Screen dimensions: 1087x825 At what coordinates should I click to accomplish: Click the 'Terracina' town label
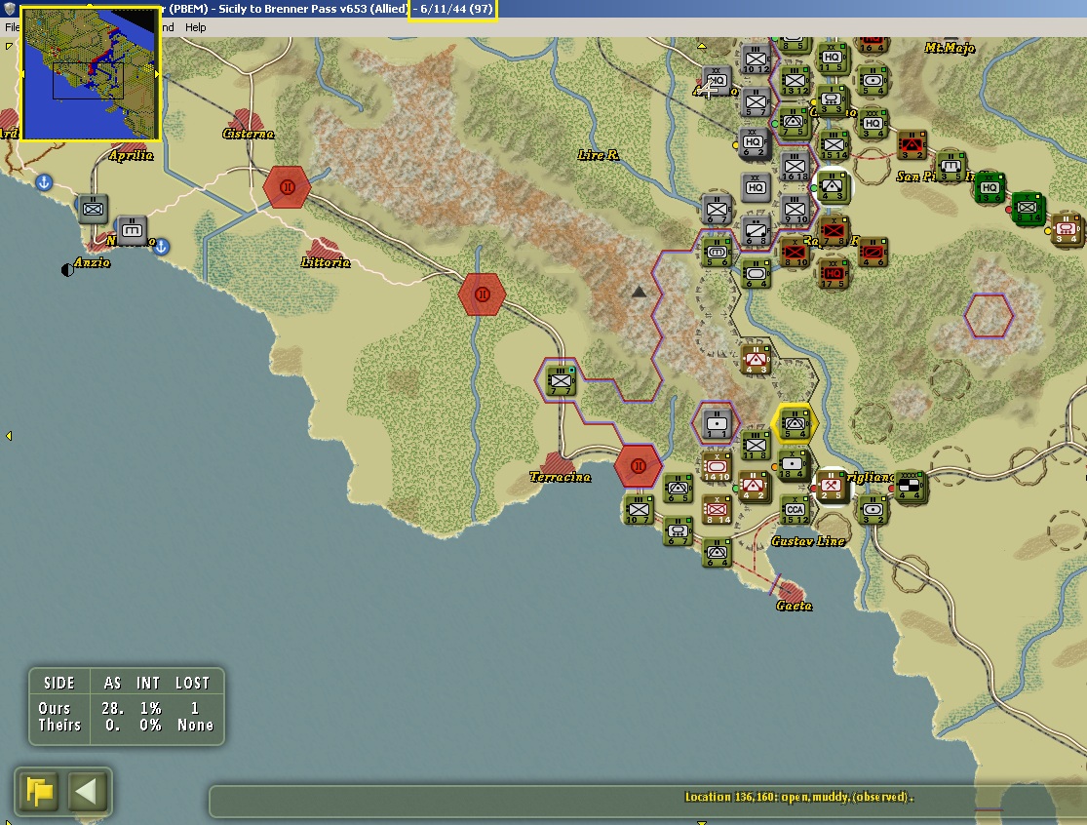pos(561,477)
